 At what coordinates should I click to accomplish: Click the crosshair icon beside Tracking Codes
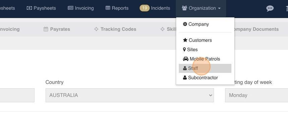pyautogui.click(x=96, y=29)
